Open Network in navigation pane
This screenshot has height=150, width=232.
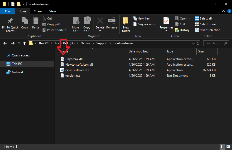(x=15, y=72)
